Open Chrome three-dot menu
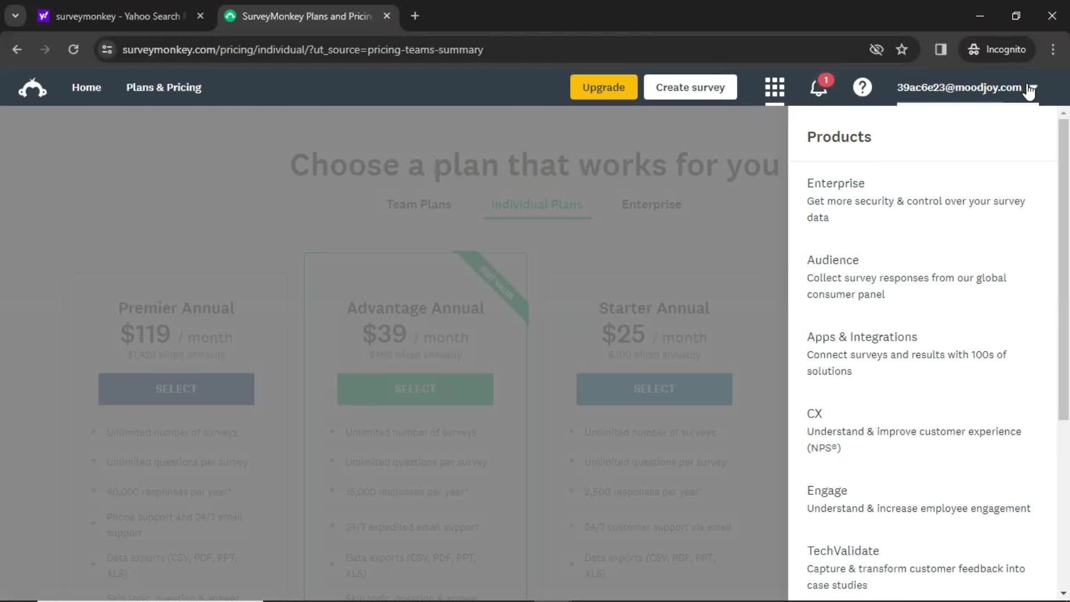Viewport: 1070px width, 602px height. pos(1053,50)
